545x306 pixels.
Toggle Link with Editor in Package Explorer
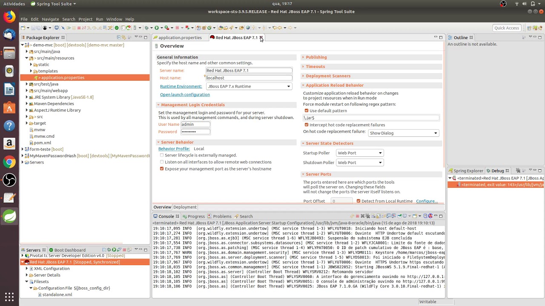(x=124, y=37)
